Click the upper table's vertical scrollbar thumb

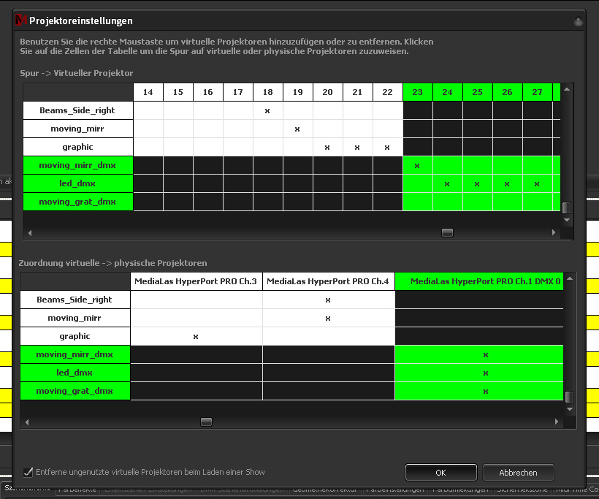click(x=567, y=207)
